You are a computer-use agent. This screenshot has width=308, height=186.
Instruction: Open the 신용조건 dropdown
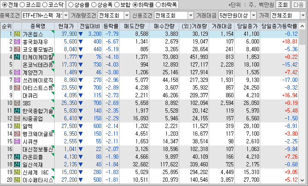[191, 15]
